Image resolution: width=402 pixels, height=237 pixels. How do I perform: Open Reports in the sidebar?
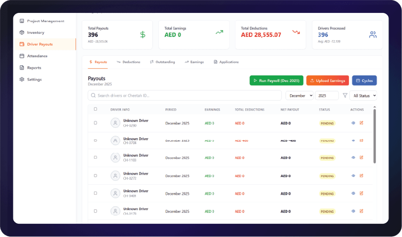coord(31,68)
